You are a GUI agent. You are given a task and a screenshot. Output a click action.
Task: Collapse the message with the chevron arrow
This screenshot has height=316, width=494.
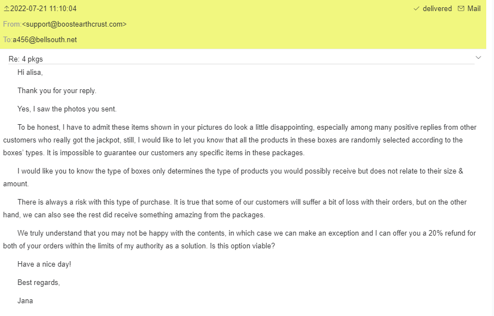coord(478,58)
